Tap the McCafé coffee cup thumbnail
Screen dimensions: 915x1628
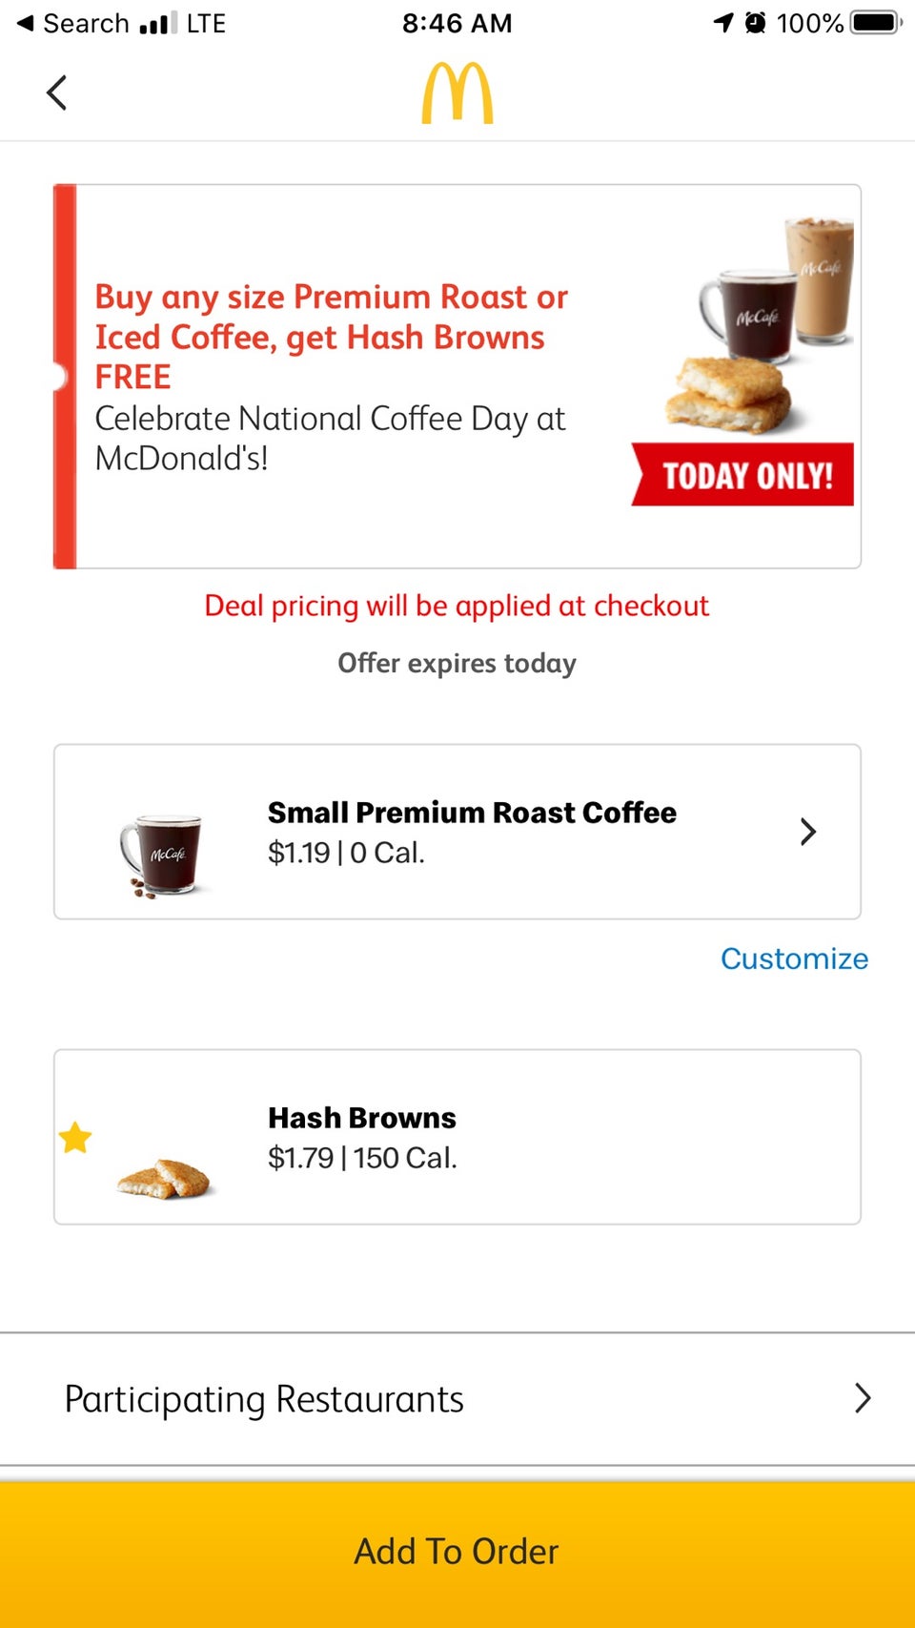click(163, 855)
